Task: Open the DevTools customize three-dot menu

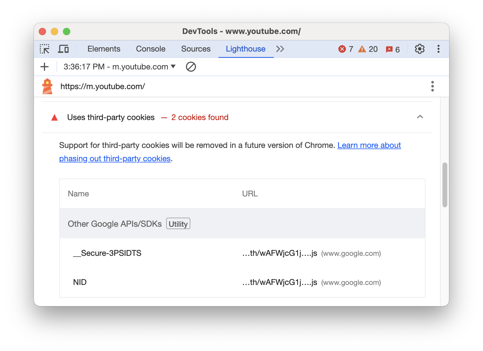Action: (x=438, y=49)
